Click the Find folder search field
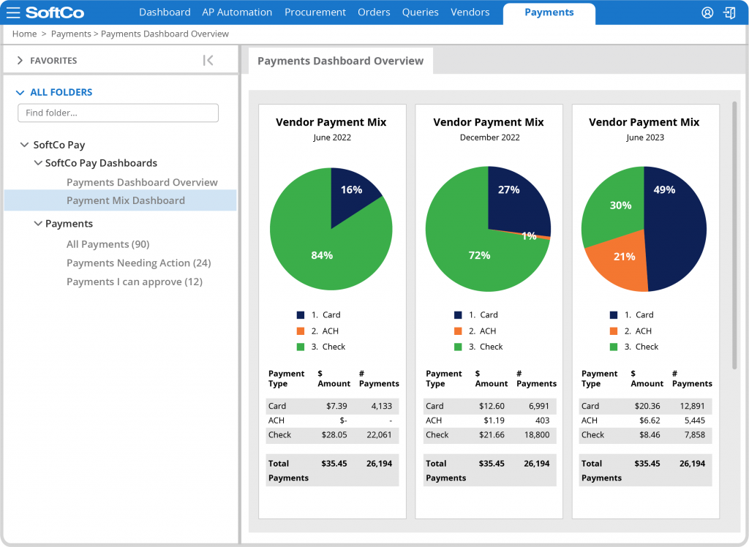The height and width of the screenshot is (547, 749). [x=118, y=113]
